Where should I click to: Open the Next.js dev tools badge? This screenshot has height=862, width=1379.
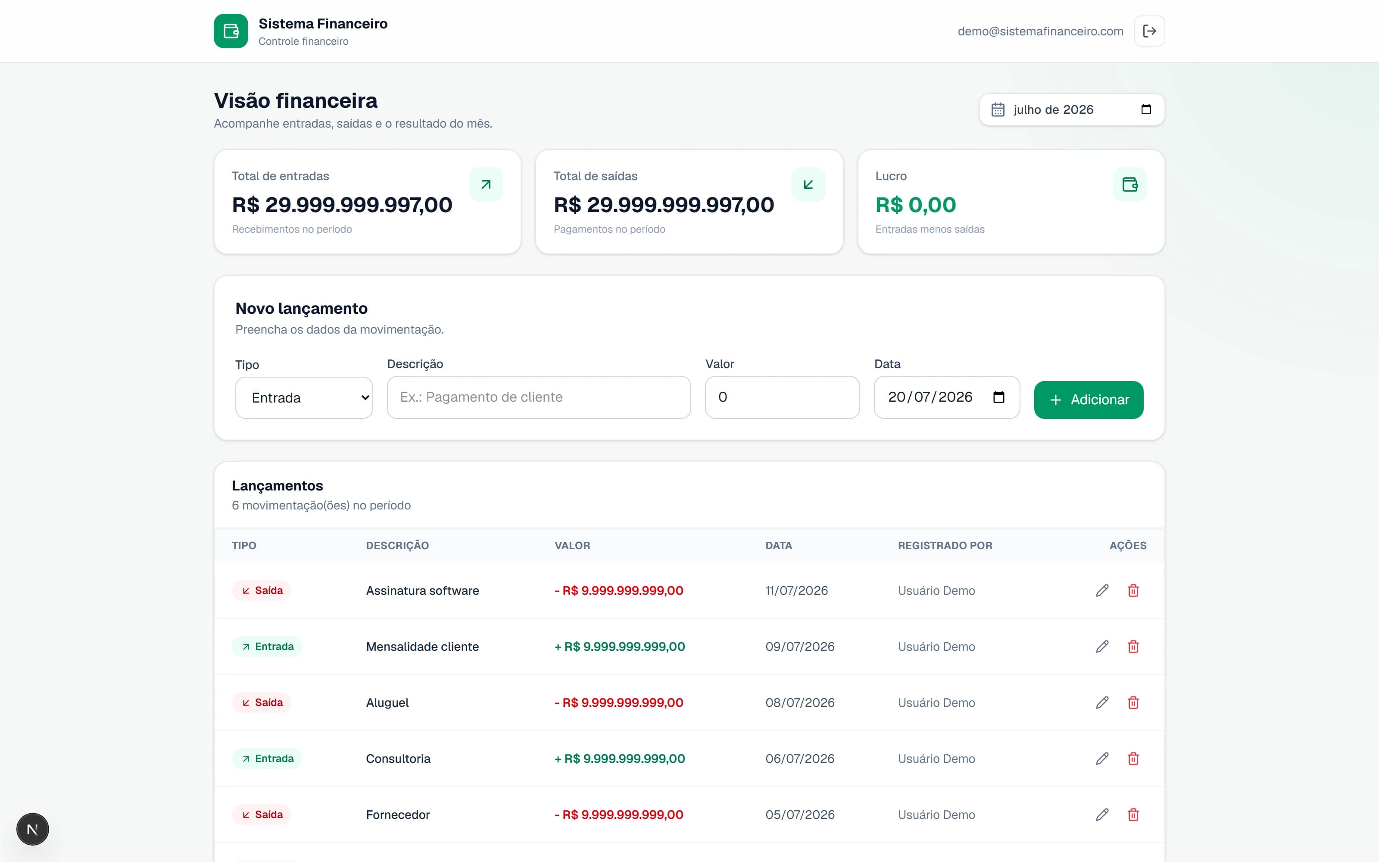32,829
